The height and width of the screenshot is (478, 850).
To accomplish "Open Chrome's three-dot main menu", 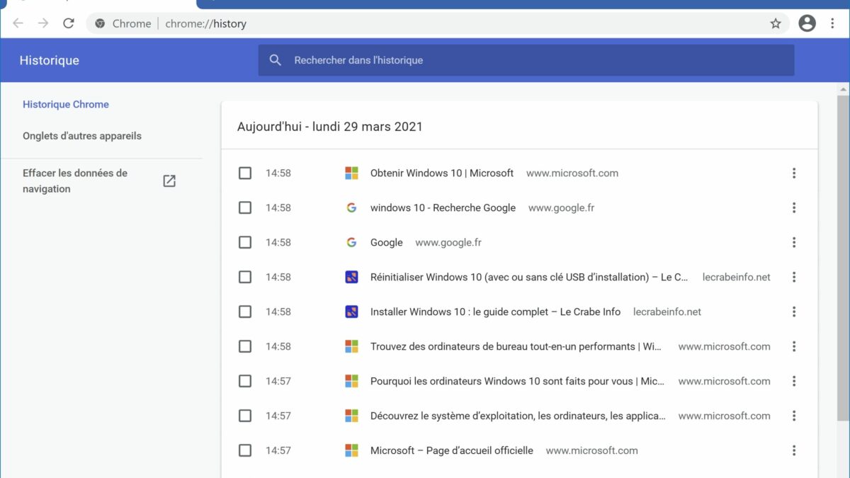I will [x=832, y=23].
